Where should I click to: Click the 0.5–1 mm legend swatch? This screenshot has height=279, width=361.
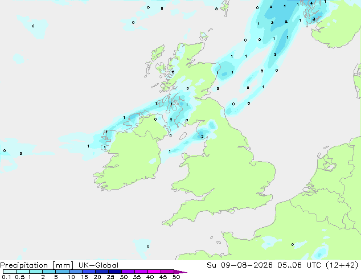point(23,272)
